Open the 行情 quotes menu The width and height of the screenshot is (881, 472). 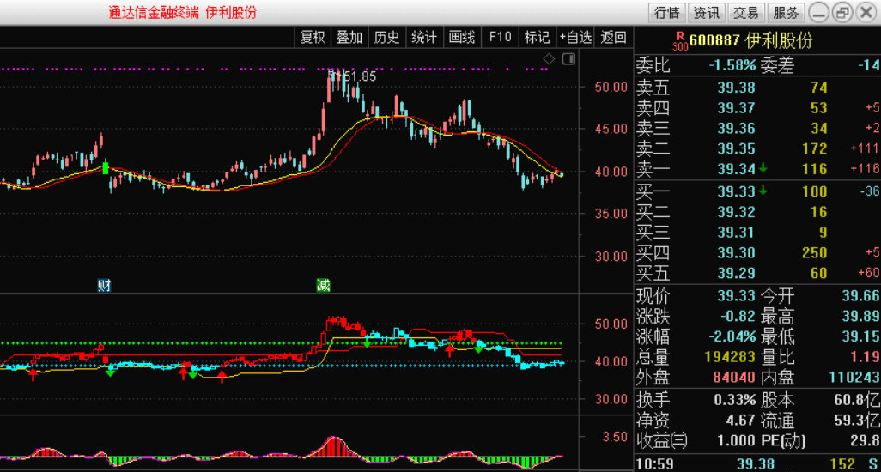(667, 12)
